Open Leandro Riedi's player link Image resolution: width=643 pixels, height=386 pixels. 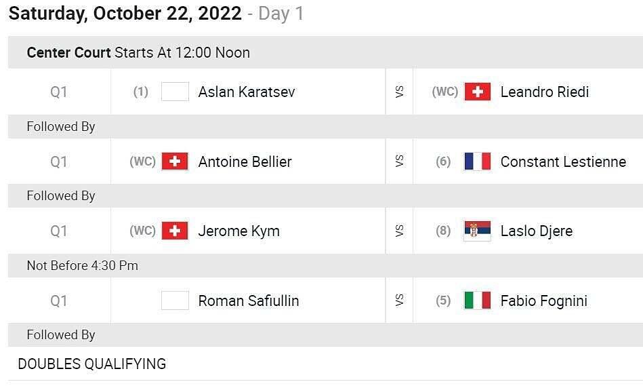pyautogui.click(x=545, y=92)
